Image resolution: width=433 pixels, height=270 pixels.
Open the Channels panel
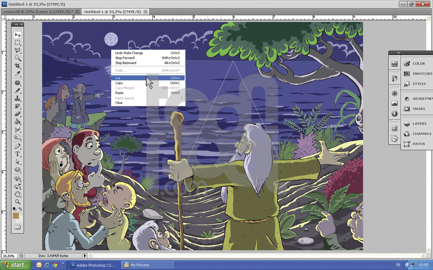(x=417, y=134)
